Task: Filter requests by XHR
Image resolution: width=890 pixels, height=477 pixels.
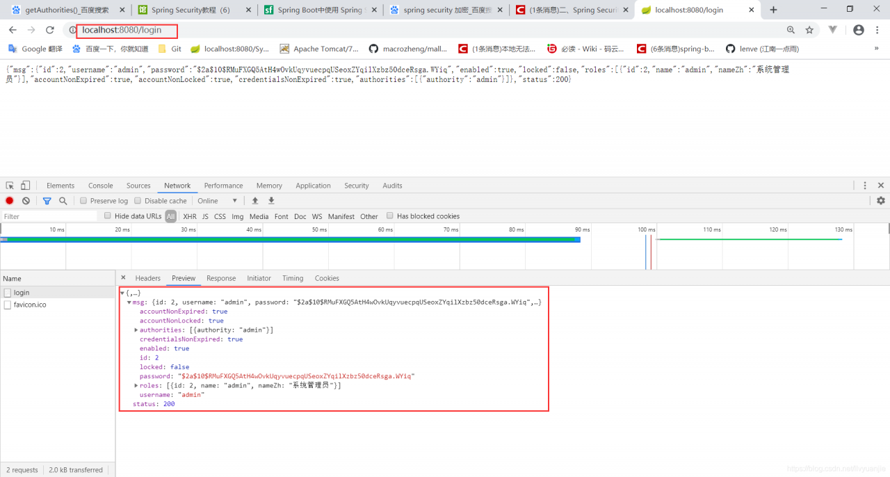Action: tap(189, 216)
